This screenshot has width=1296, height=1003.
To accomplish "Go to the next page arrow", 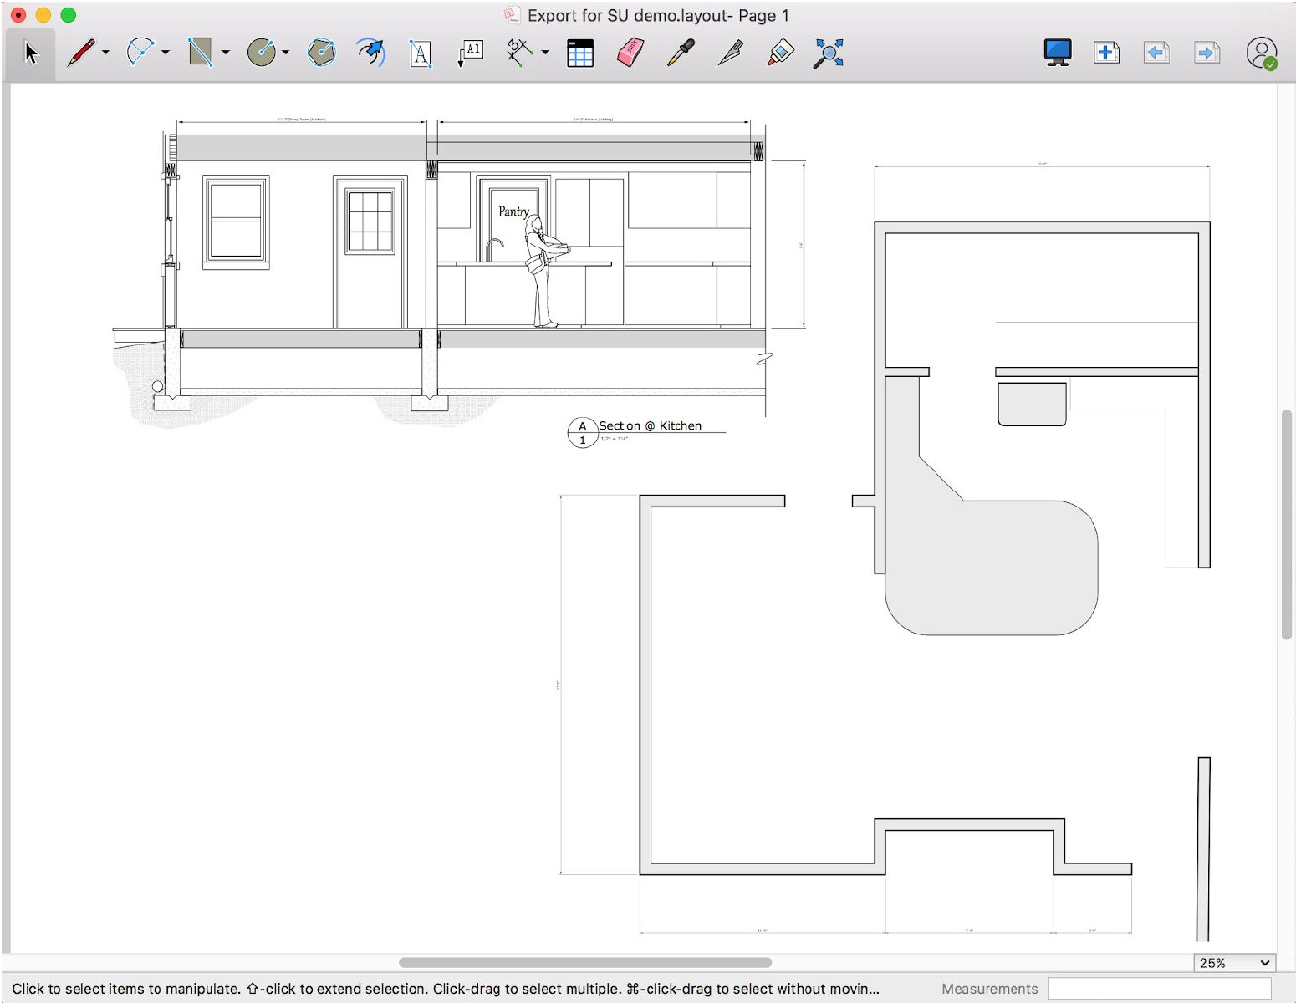I will coord(1207,53).
